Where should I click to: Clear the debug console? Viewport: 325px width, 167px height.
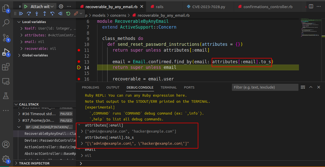[303, 87]
